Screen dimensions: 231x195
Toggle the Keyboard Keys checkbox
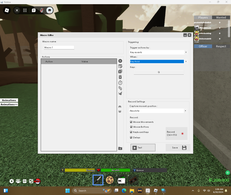[131, 132]
